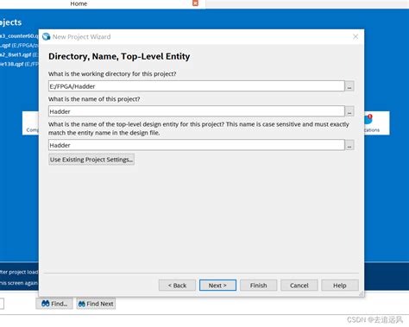Advance the wizard with Next button

217,286
